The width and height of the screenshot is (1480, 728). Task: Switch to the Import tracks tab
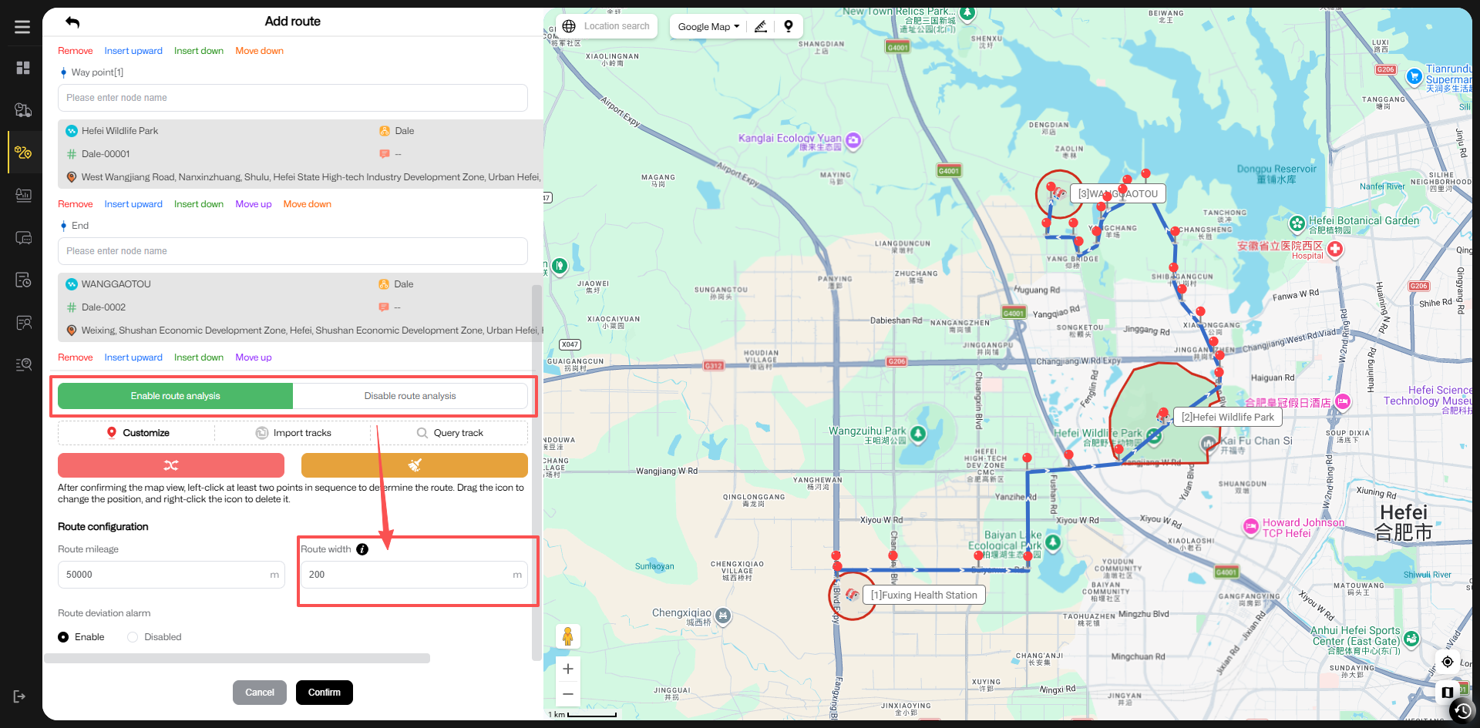[294, 433]
